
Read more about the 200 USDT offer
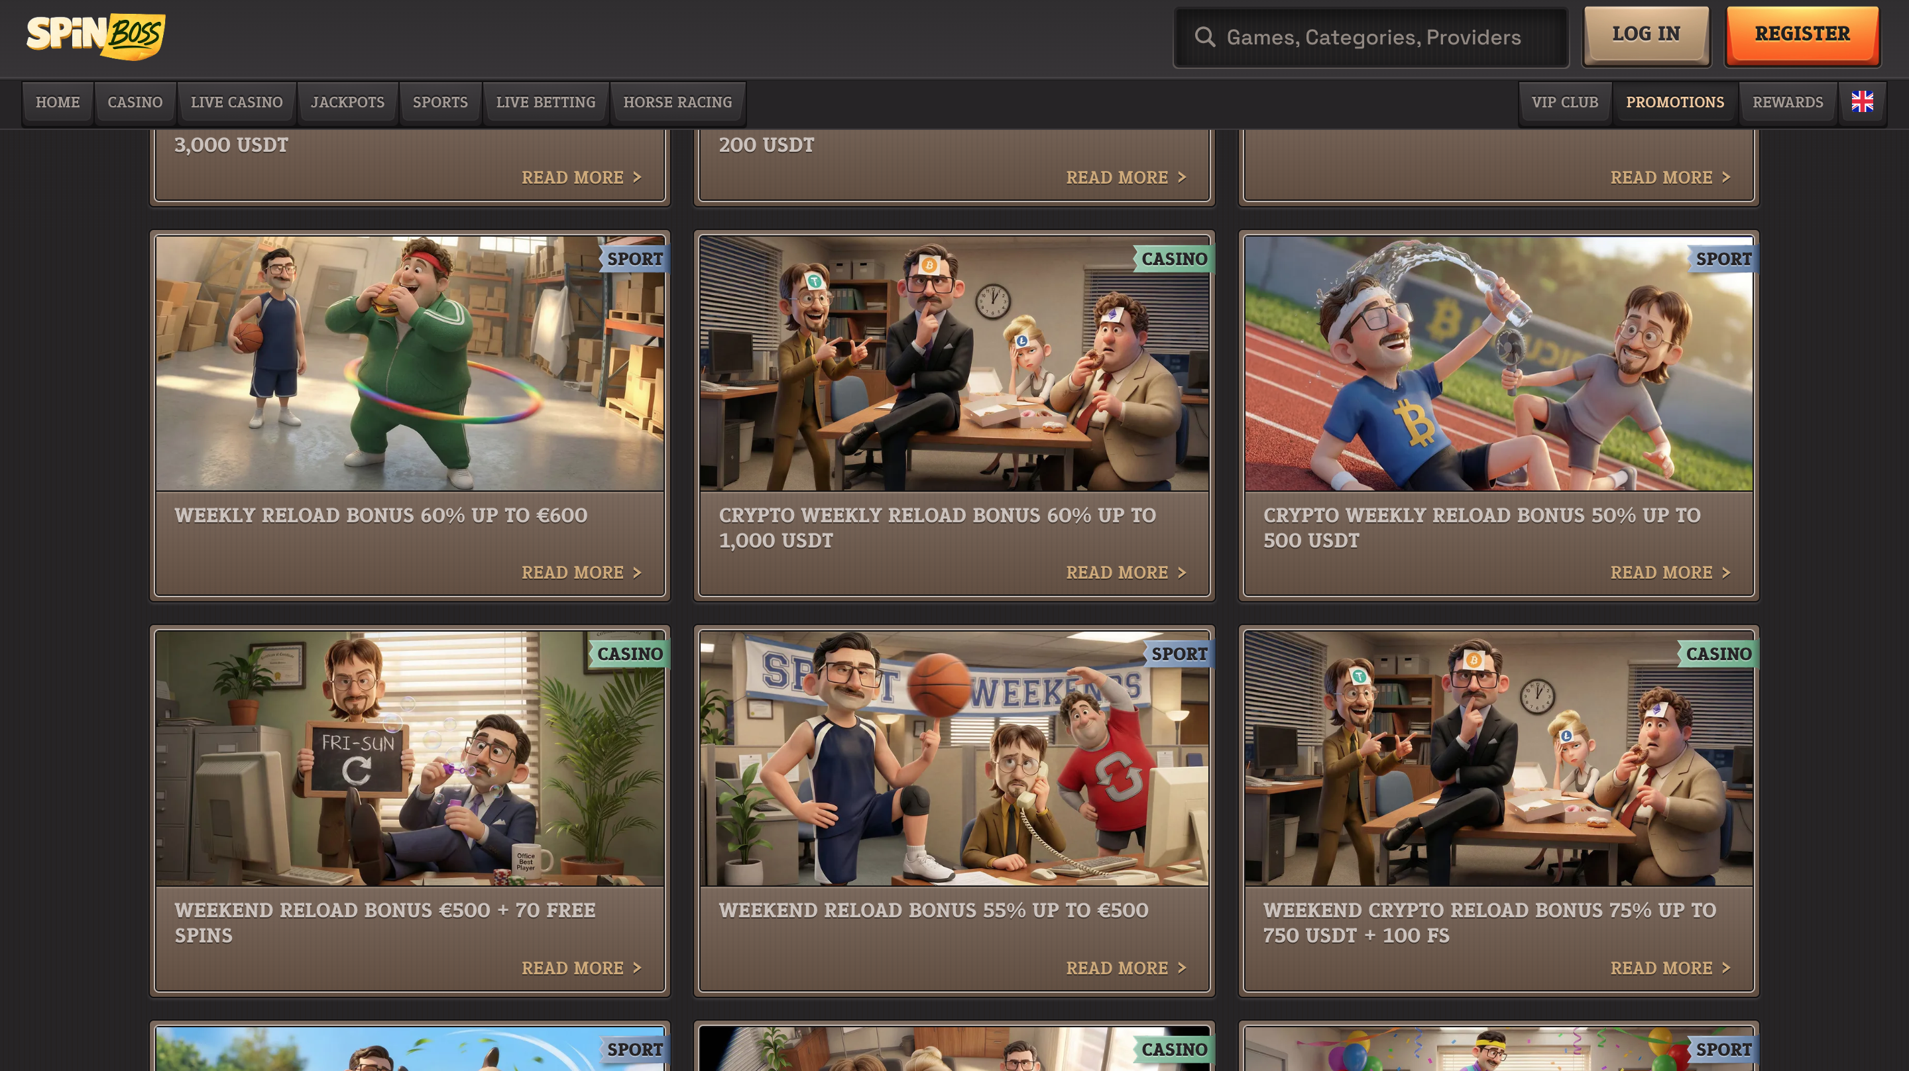[x=1126, y=177]
